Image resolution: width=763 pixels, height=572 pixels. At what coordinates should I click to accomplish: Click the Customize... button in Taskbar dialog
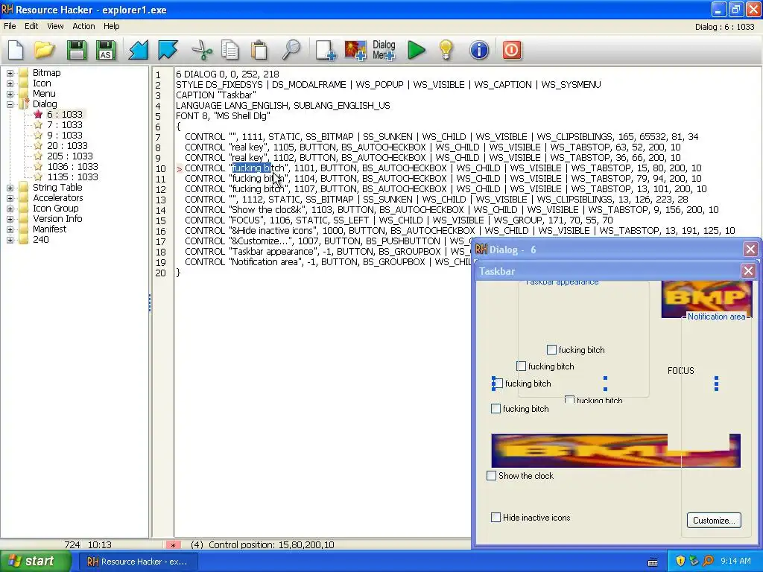click(x=714, y=521)
